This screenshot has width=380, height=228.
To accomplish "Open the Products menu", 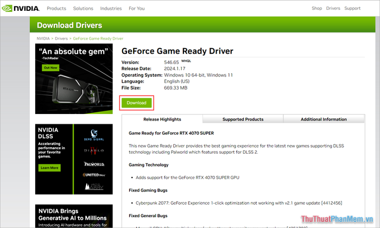I will [x=56, y=8].
